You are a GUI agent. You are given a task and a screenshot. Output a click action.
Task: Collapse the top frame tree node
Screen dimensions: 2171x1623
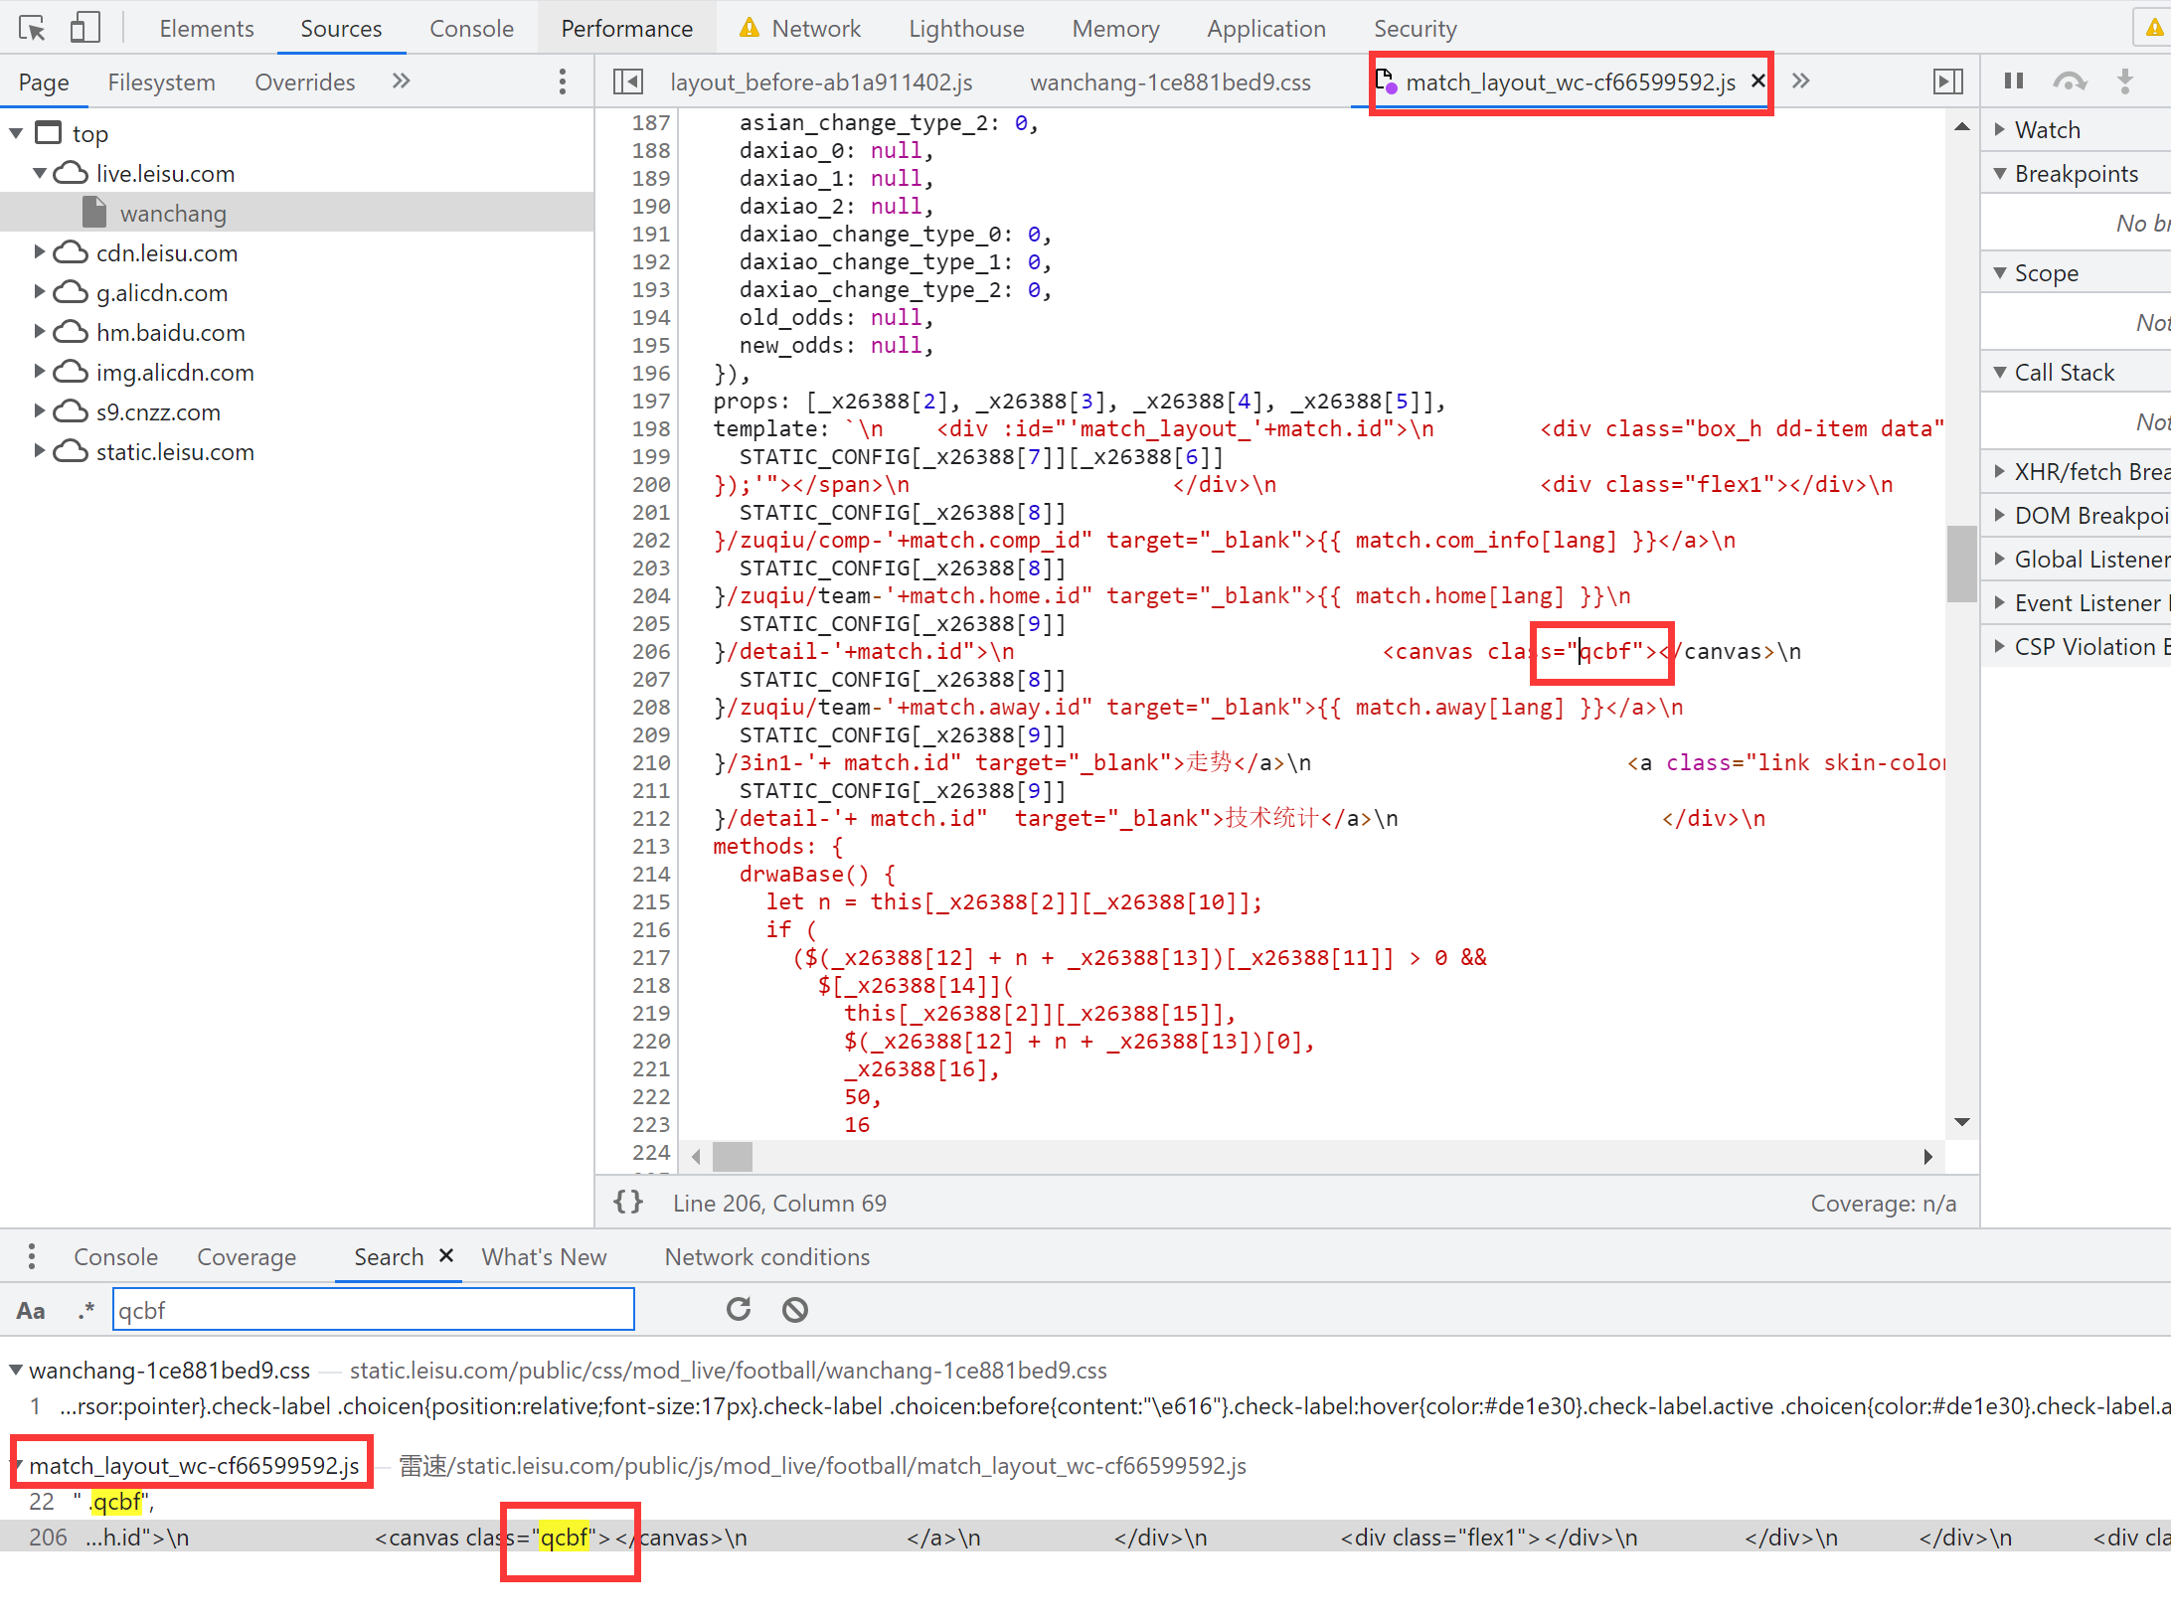point(17,133)
